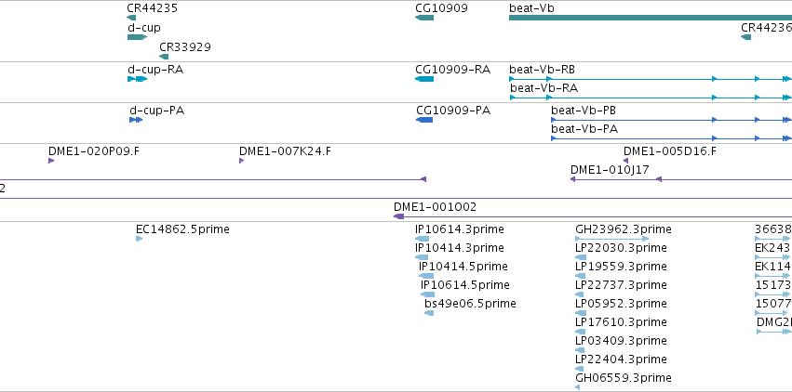Open the beat-Vb-RB transcript label
792x392 pixels.
[x=542, y=69]
